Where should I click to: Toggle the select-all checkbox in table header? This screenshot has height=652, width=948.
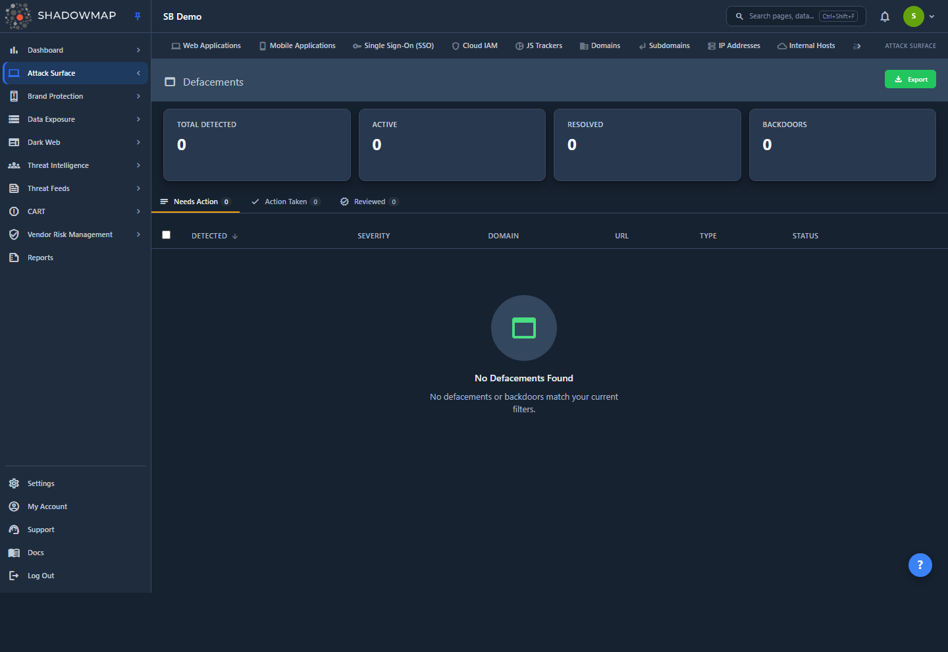(x=167, y=235)
